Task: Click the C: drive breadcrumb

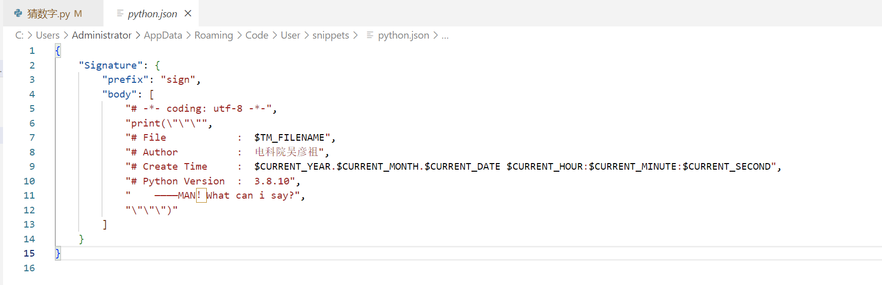Action: pos(19,35)
